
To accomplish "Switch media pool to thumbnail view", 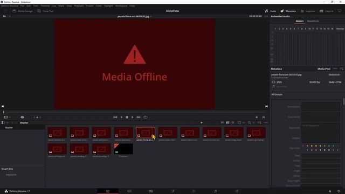I will click(227, 123).
